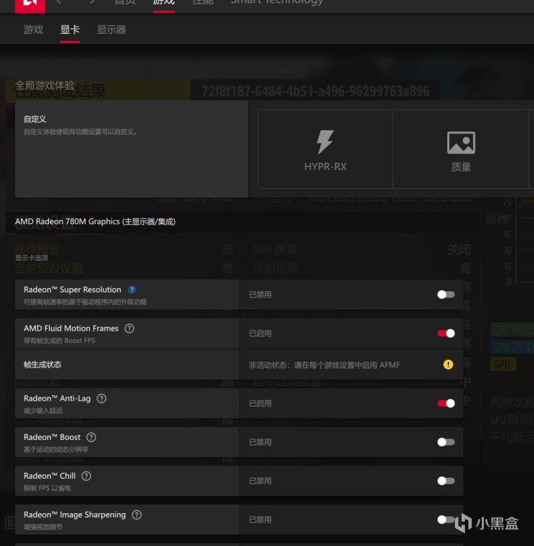Disable Radeon Anti-Lag switch
The image size is (534, 546).
(446, 403)
